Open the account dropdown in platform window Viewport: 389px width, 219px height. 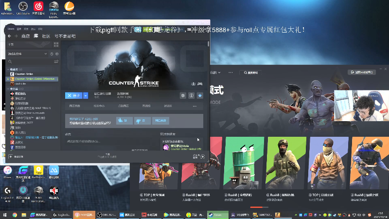[215, 73]
